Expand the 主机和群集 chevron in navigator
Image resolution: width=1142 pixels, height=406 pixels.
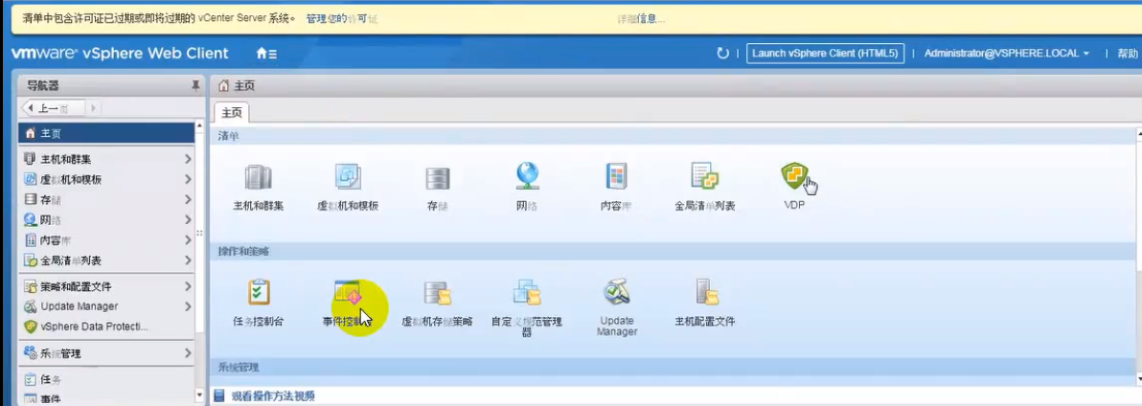187,159
